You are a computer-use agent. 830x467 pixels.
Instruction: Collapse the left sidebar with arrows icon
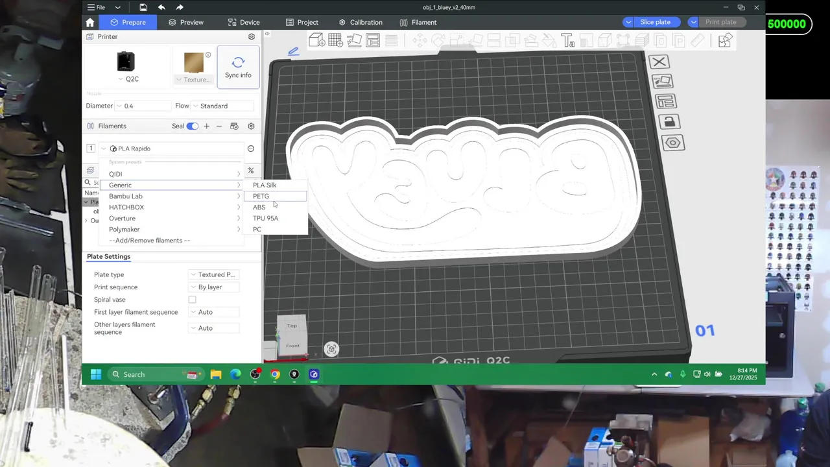[267, 34]
